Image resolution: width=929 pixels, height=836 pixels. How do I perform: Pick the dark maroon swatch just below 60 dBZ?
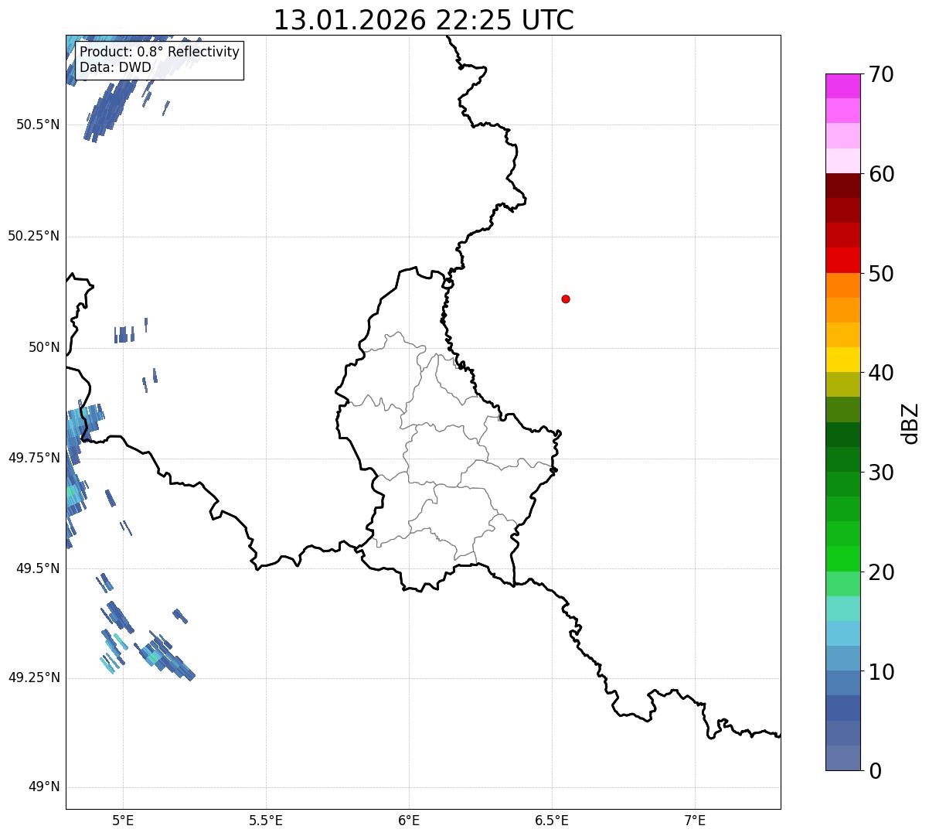[842, 186]
